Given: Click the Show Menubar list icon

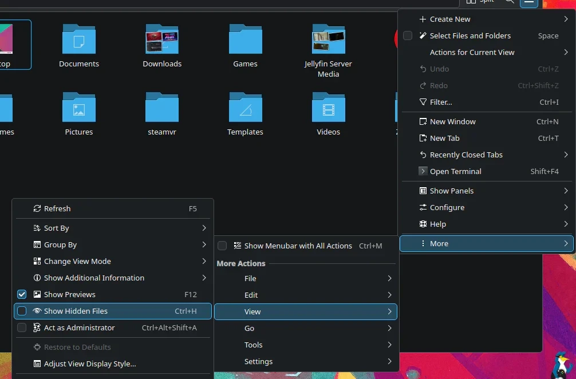Looking at the screenshot, I should click(238, 246).
